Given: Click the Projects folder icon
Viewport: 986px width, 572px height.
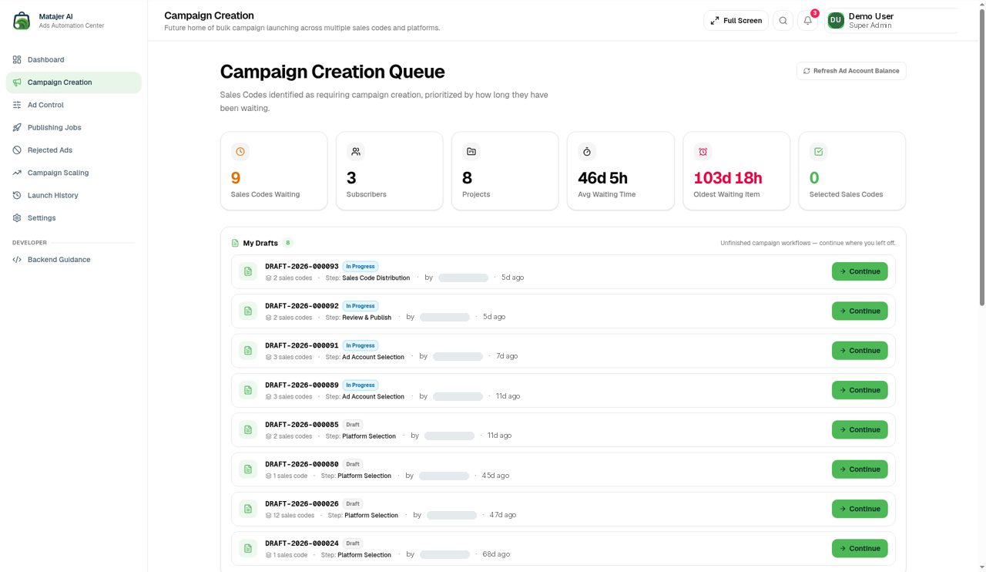Looking at the screenshot, I should tap(471, 152).
